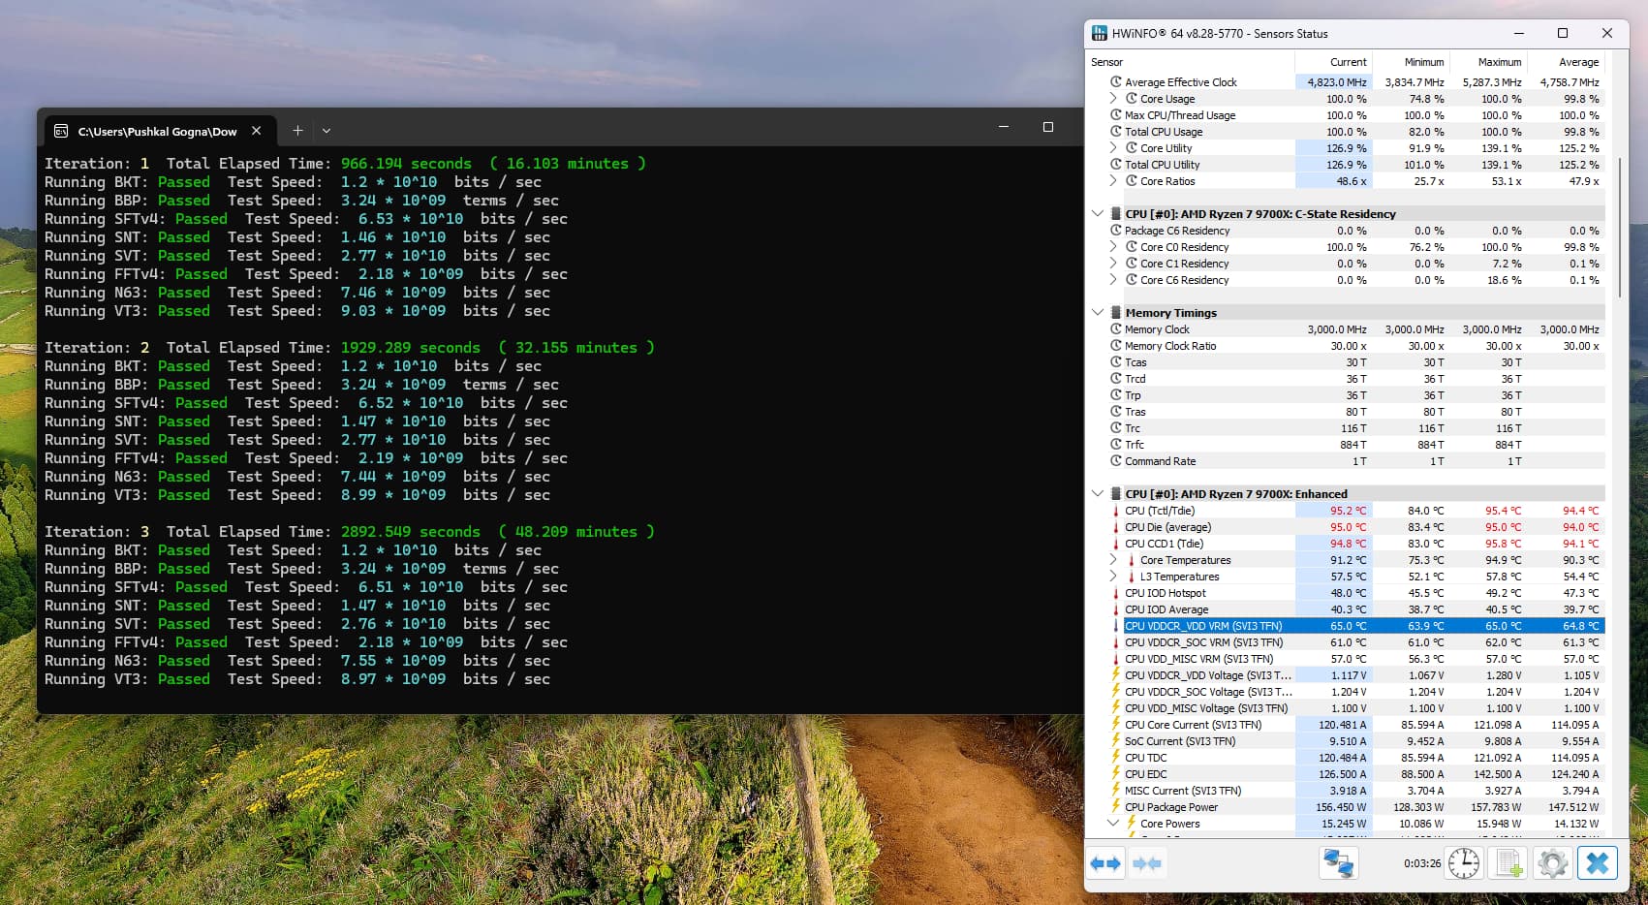Click the shrink columns inward-arrows button
The width and height of the screenshot is (1648, 905).
pyautogui.click(x=1147, y=862)
